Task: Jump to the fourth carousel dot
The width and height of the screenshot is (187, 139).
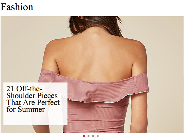Action: [x=98, y=136]
